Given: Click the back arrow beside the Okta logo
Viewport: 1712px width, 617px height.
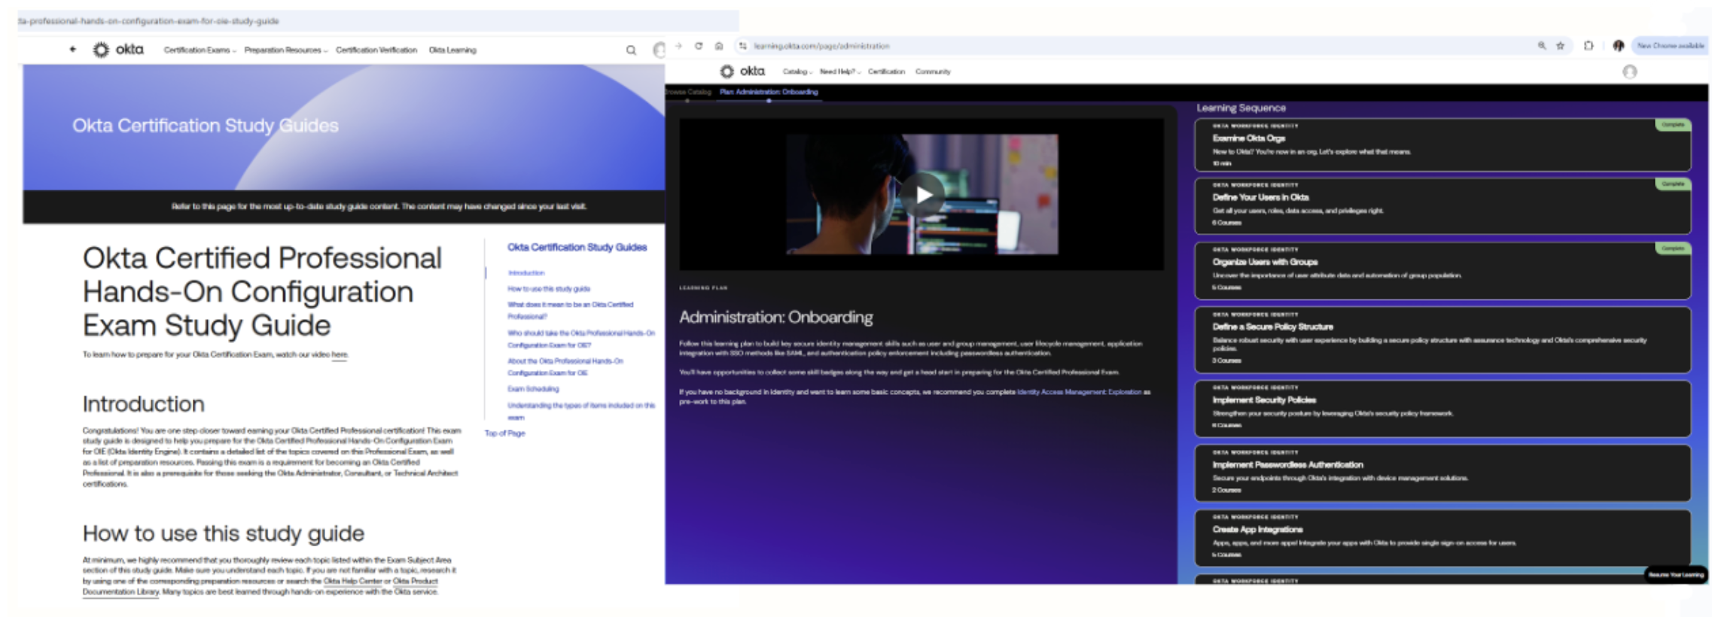Looking at the screenshot, I should (73, 50).
